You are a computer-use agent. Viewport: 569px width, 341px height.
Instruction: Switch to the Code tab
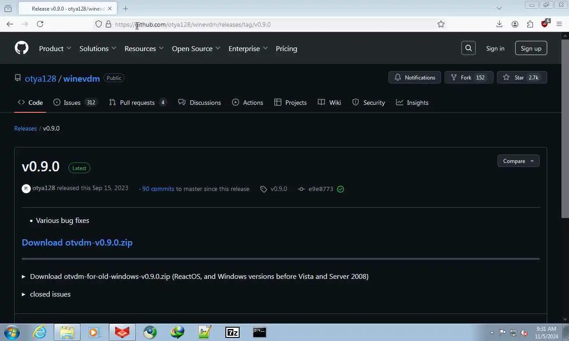click(30, 103)
